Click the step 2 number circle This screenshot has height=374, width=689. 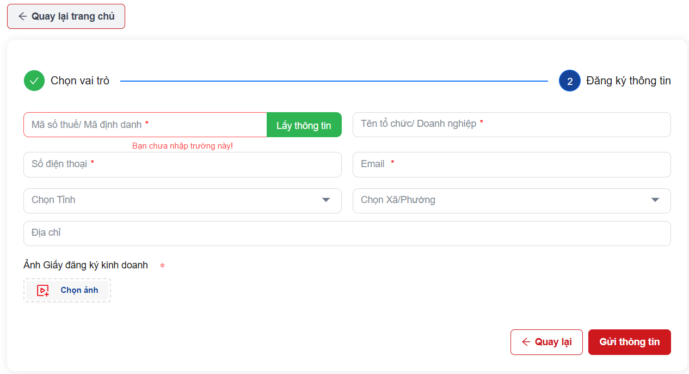tap(570, 81)
